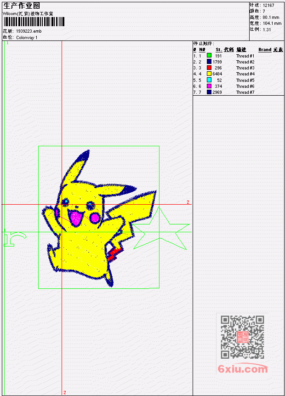Click the magenta swatch for Thread #6
The image size is (285, 396).
pyautogui.click(x=209, y=86)
